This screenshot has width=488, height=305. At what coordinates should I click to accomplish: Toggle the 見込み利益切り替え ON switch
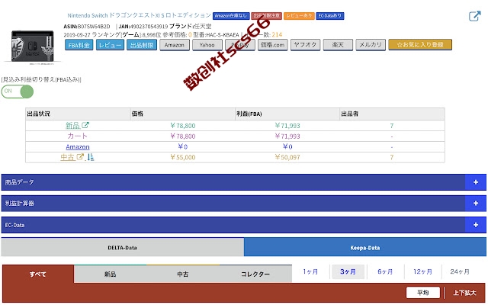[x=18, y=91]
